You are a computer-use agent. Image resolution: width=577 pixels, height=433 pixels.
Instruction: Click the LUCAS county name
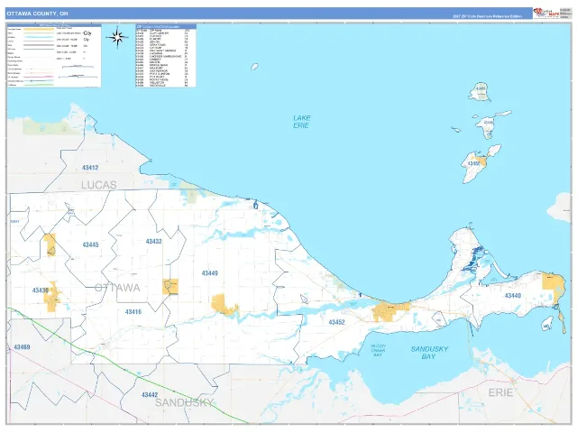coord(98,185)
